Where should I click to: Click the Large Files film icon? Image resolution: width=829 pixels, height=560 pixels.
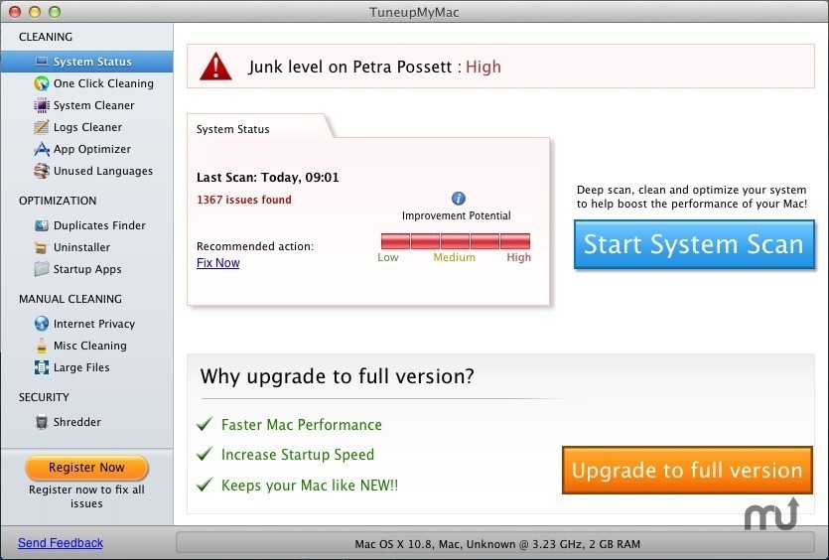click(42, 367)
